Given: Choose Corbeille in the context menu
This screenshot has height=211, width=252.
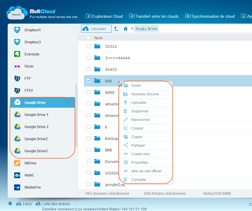Looking at the screenshot, I should 146,180.
